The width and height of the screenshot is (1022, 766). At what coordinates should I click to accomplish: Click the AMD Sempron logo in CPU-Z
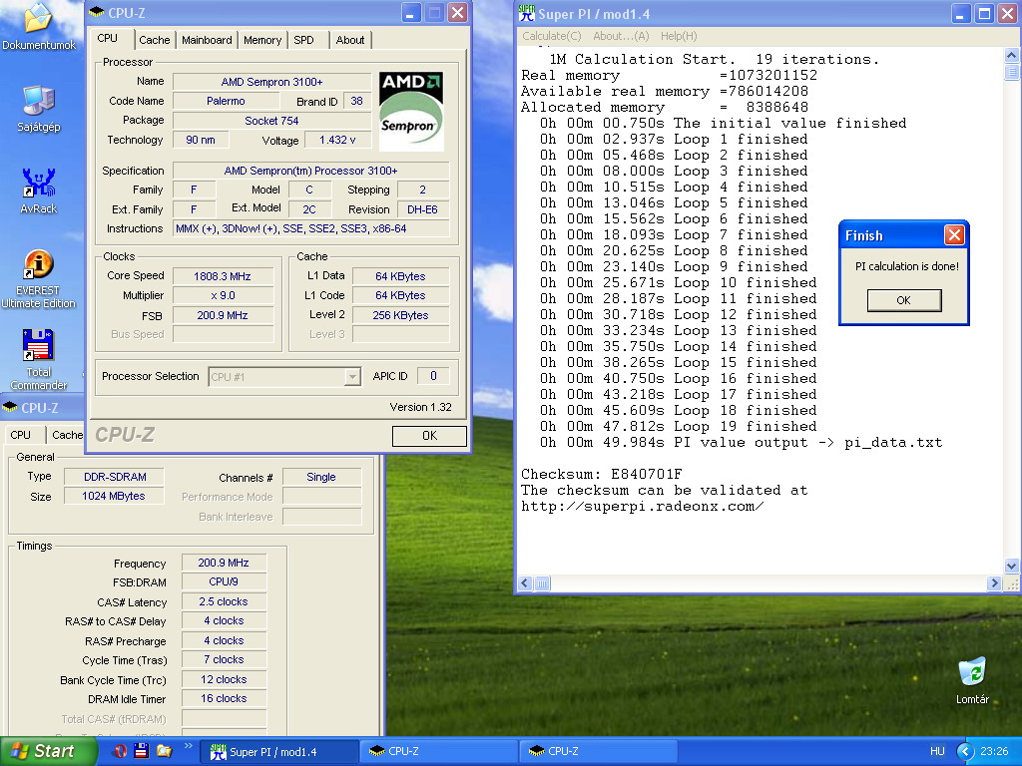click(x=411, y=112)
